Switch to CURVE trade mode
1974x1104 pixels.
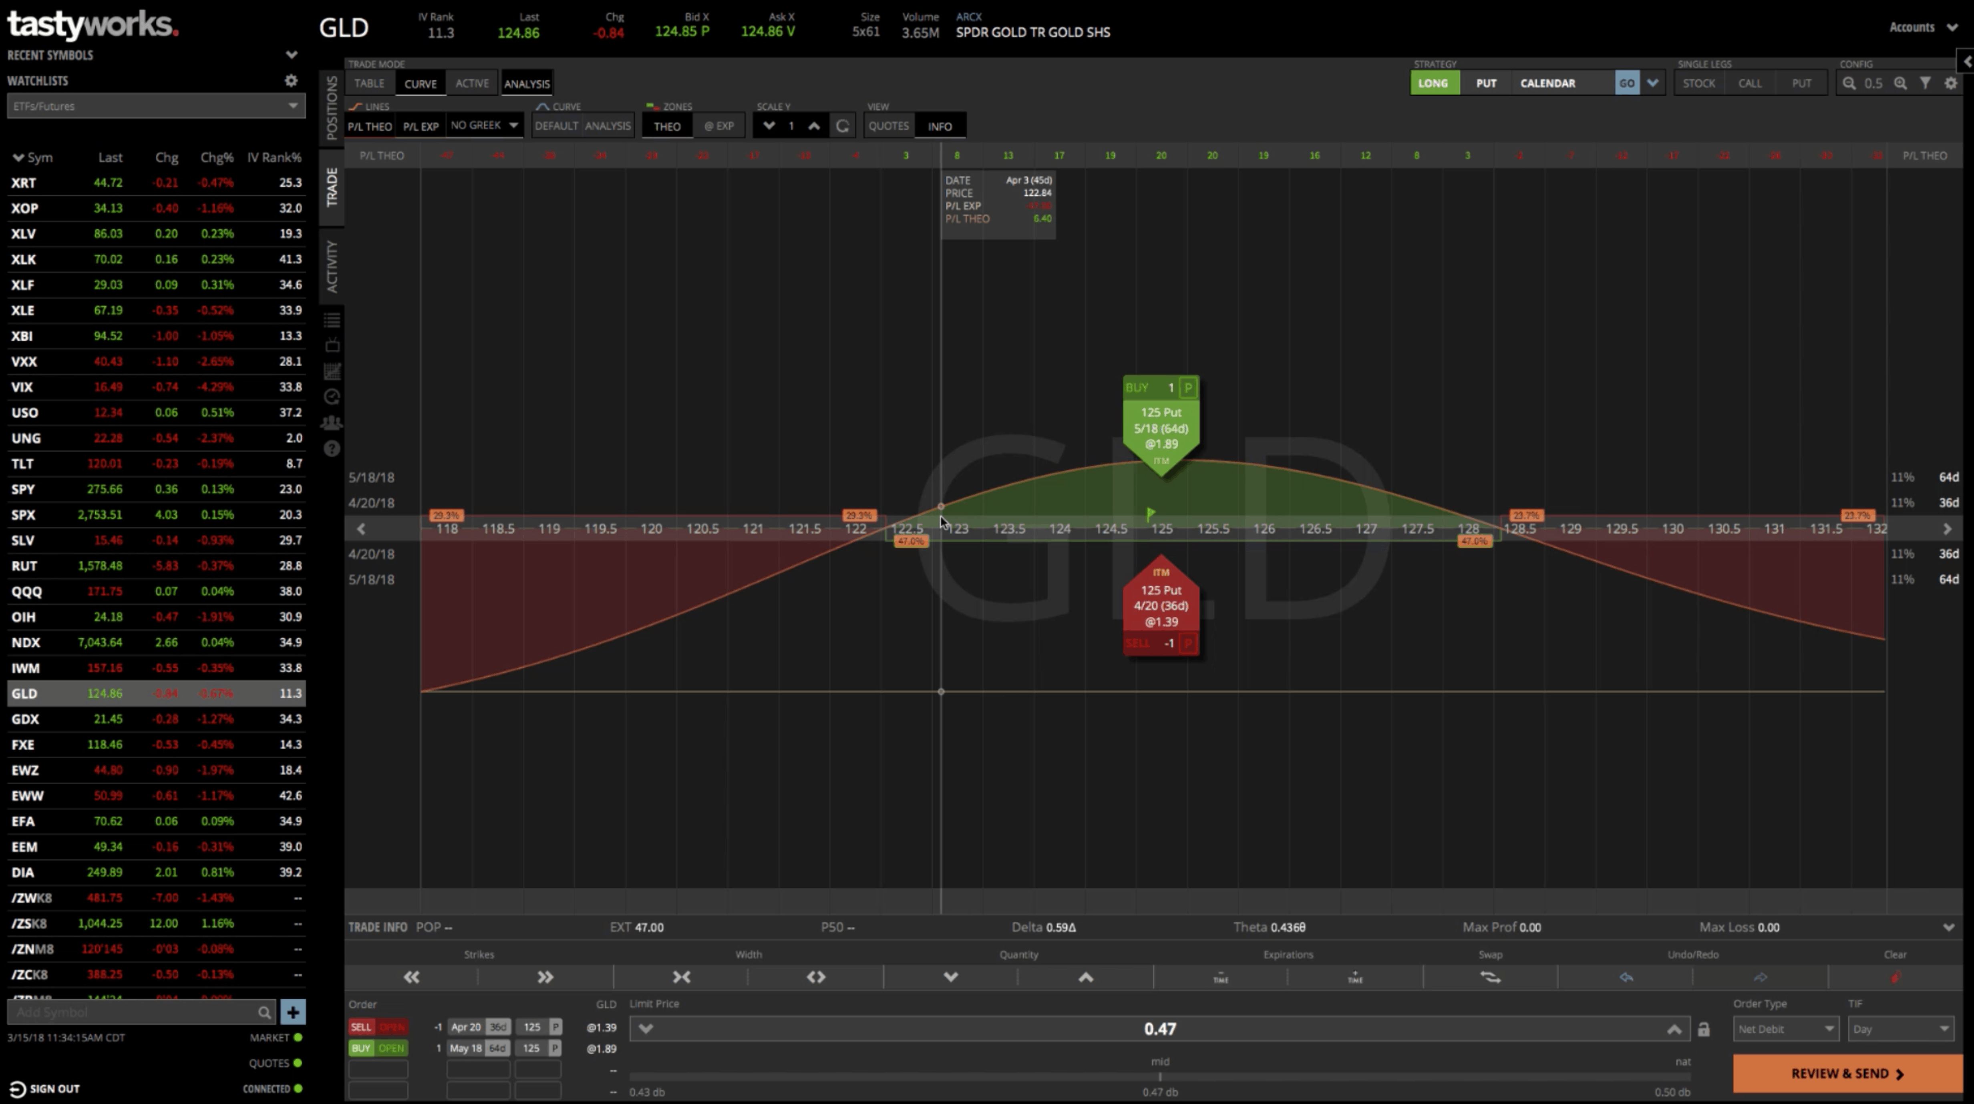(421, 84)
